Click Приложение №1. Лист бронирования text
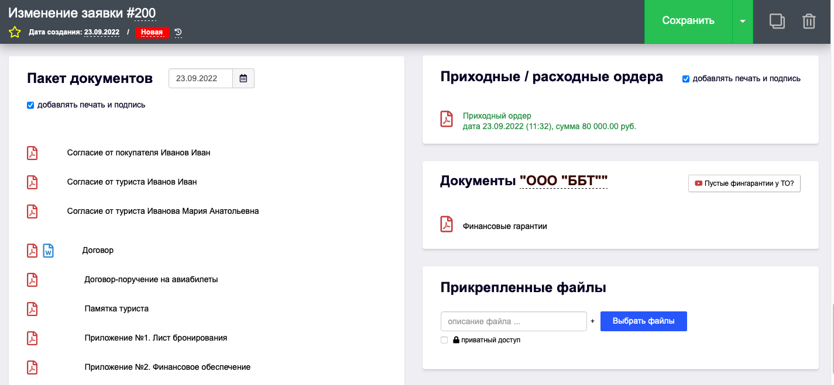The height and width of the screenshot is (385, 834). click(x=156, y=338)
